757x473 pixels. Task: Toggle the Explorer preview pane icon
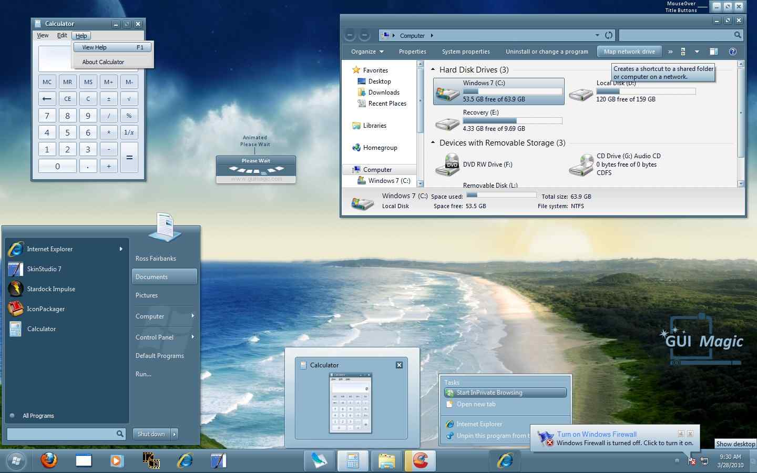(x=713, y=52)
